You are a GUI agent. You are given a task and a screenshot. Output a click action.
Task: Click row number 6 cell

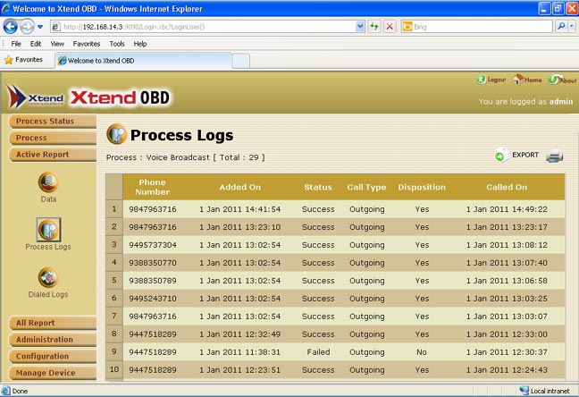(114, 298)
